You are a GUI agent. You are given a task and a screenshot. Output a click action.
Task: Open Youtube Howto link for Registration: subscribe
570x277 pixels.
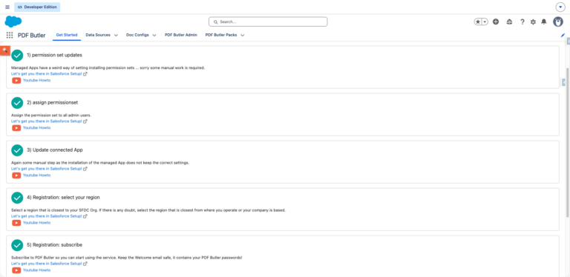coord(36,270)
